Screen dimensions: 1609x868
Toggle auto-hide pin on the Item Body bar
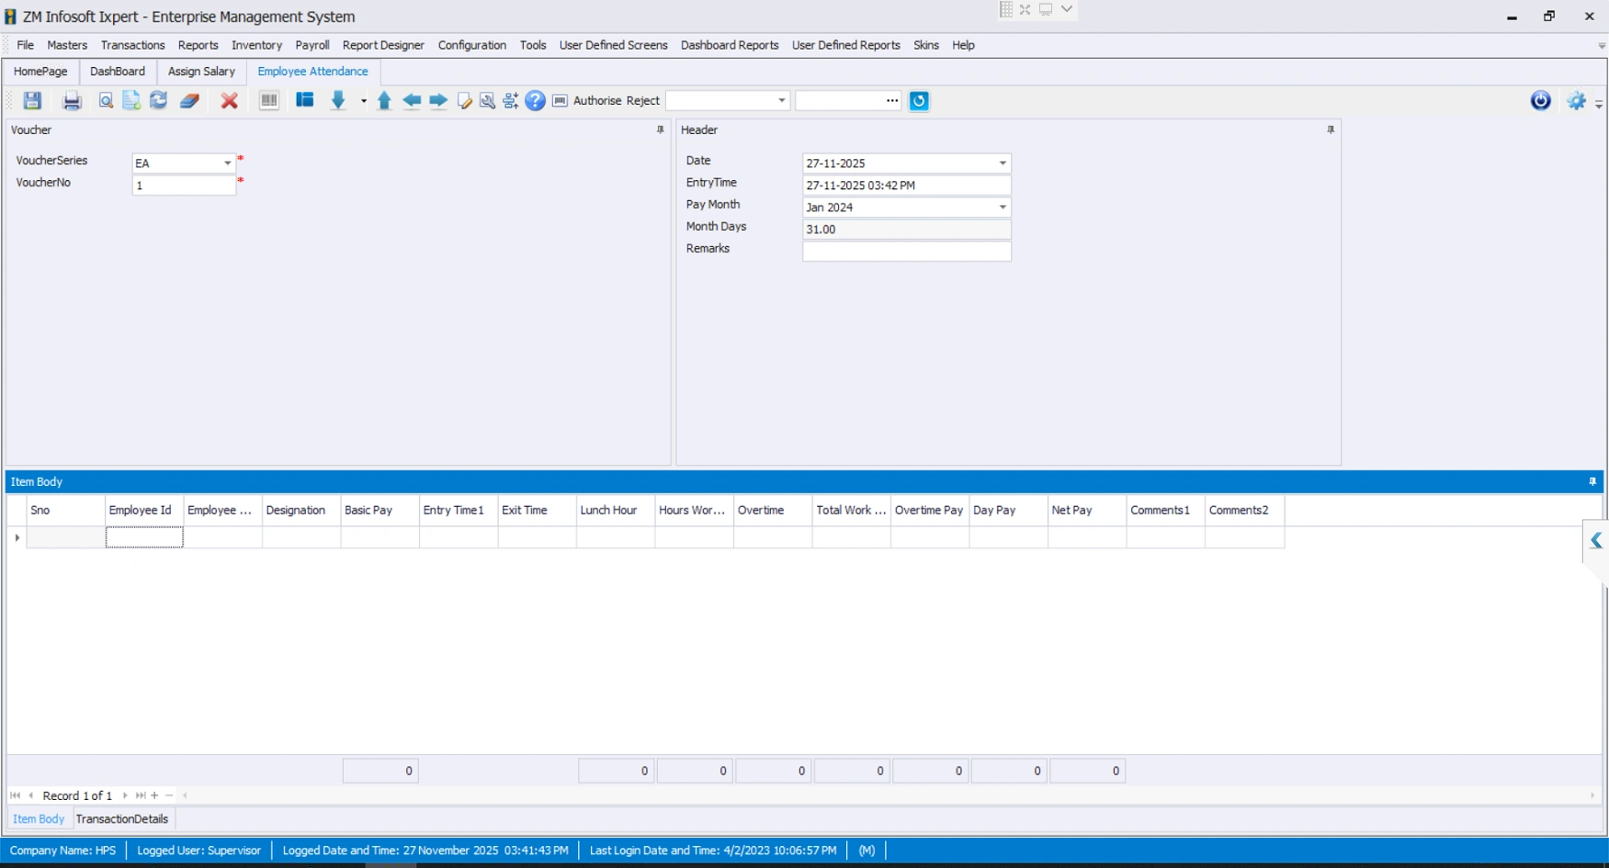click(x=1592, y=480)
